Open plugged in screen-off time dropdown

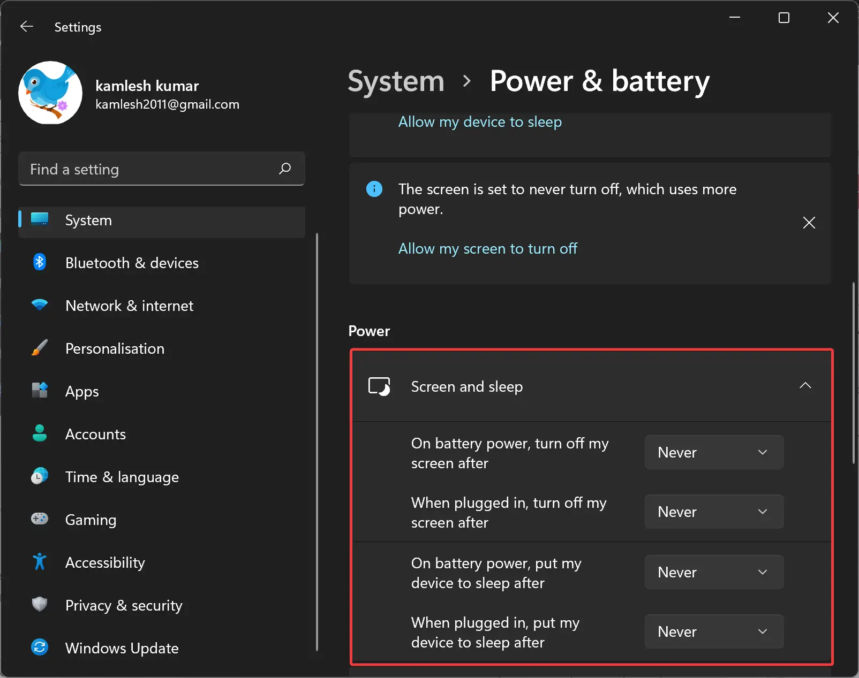714,512
